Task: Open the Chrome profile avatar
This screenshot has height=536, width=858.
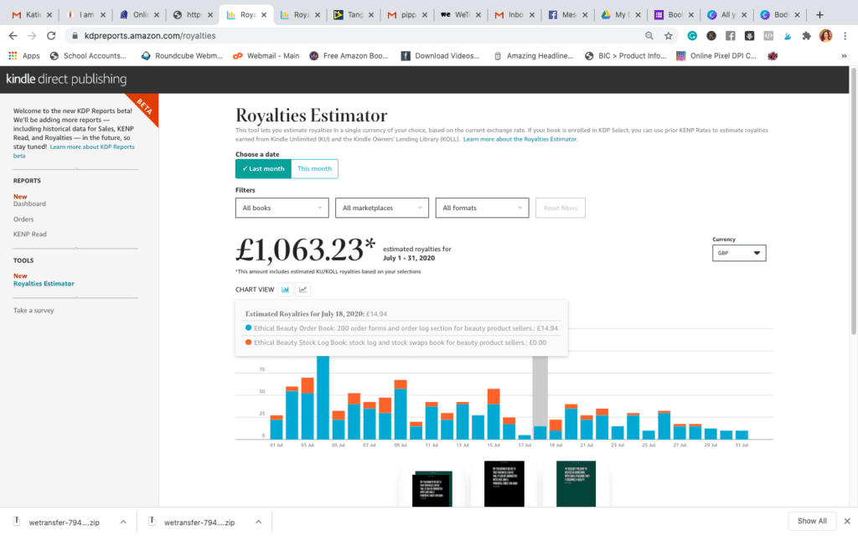Action: click(x=825, y=35)
